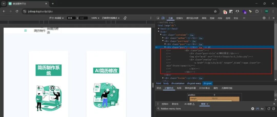Viewport: 277px width, 117px height.
Task: Toggle regular expression search
Action: [x=258, y=109]
